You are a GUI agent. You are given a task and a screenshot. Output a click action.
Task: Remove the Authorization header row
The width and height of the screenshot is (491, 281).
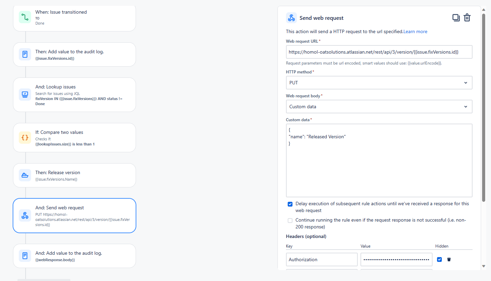(x=449, y=259)
